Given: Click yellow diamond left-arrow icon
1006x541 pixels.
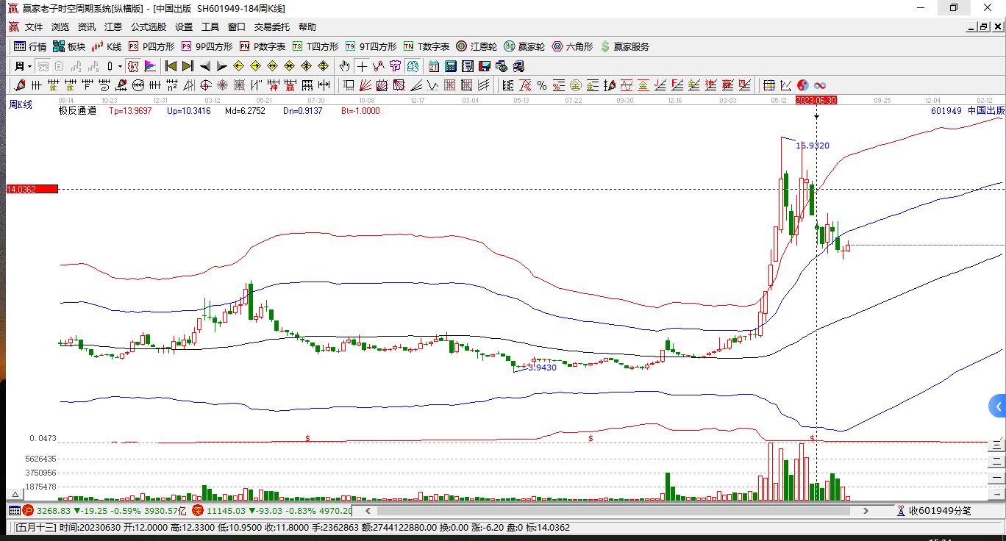Looking at the screenshot, I should click(238, 66).
